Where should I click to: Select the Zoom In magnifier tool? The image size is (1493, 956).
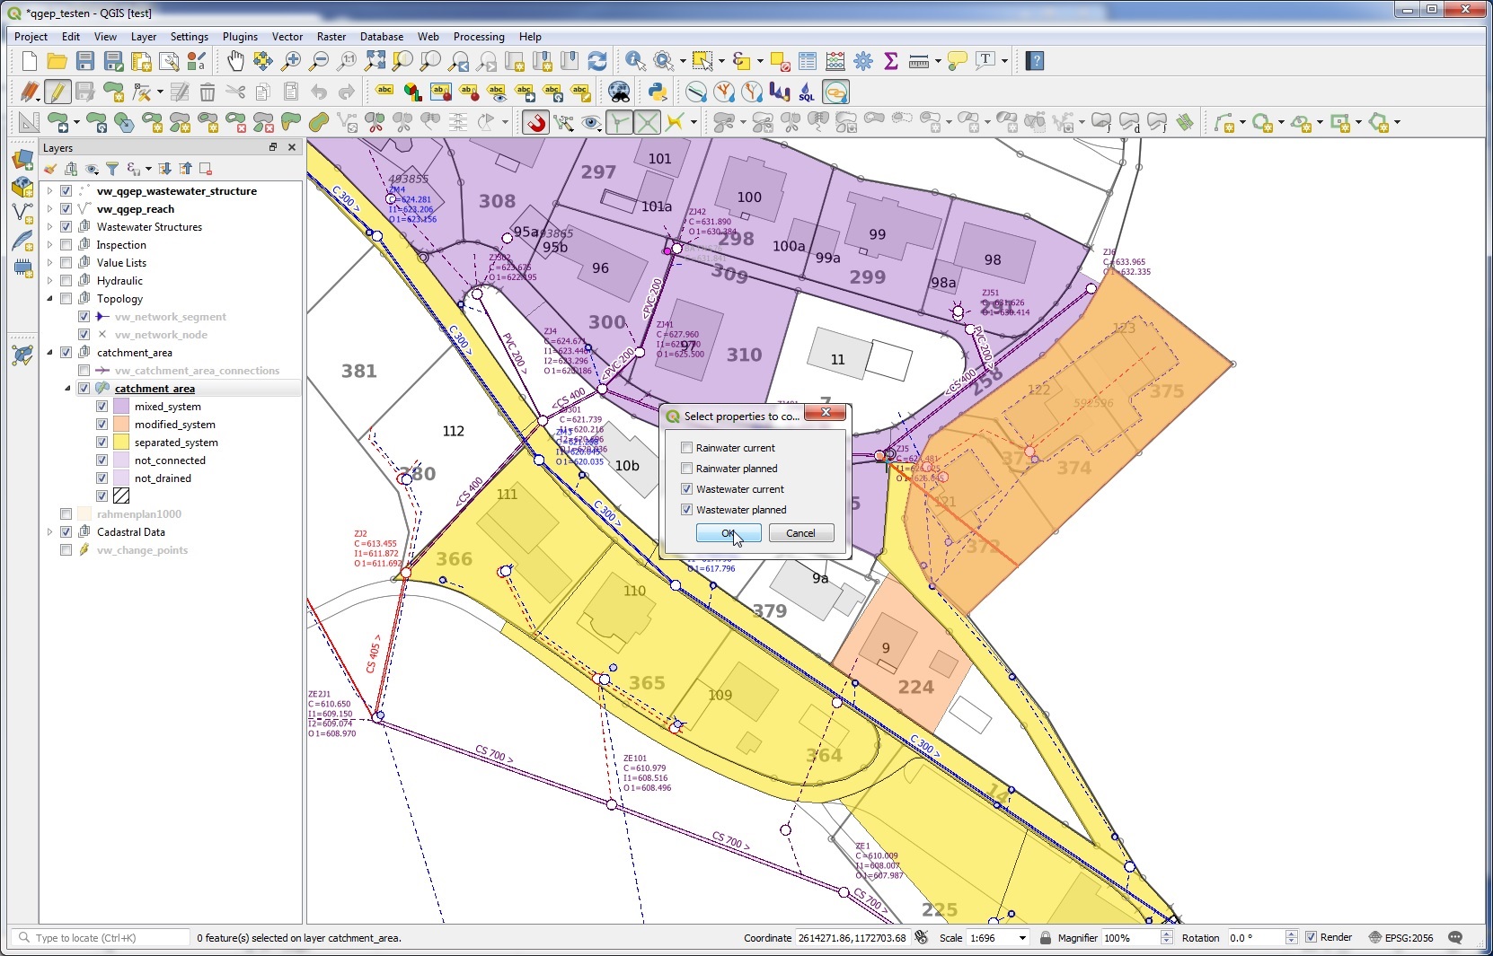[291, 61]
